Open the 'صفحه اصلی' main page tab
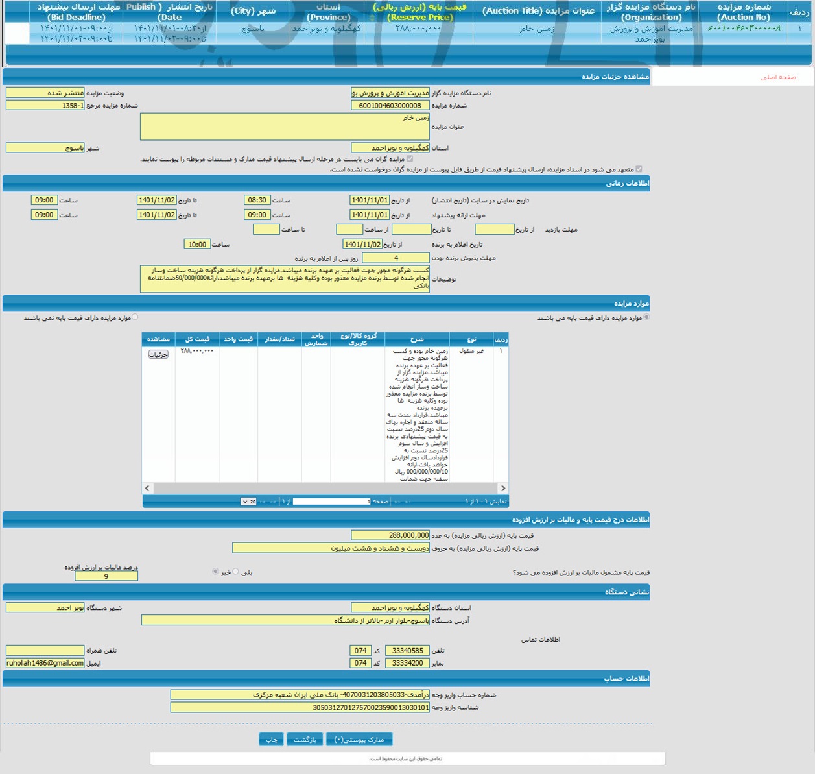 click(778, 77)
